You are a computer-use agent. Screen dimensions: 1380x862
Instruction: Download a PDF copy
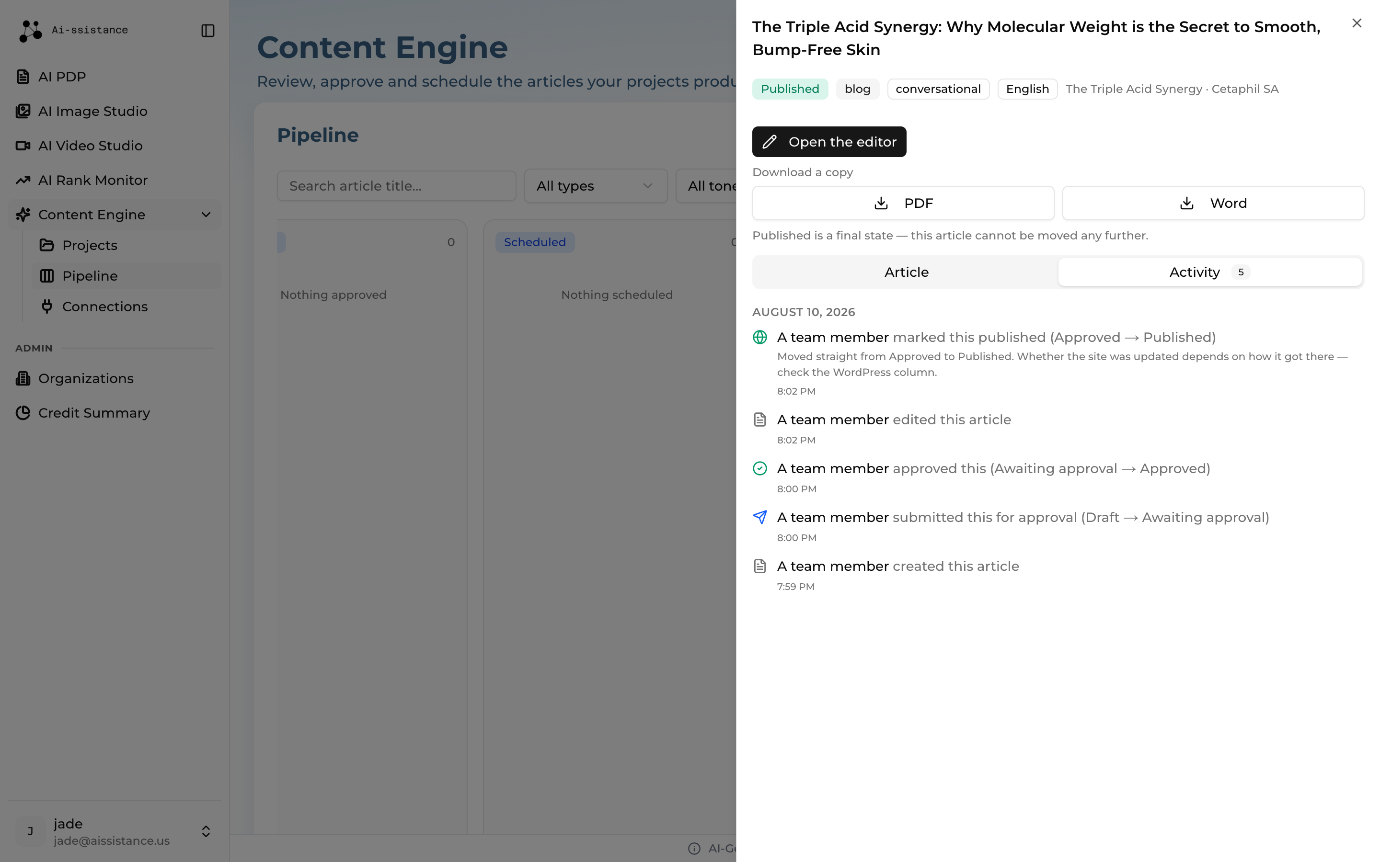click(903, 203)
